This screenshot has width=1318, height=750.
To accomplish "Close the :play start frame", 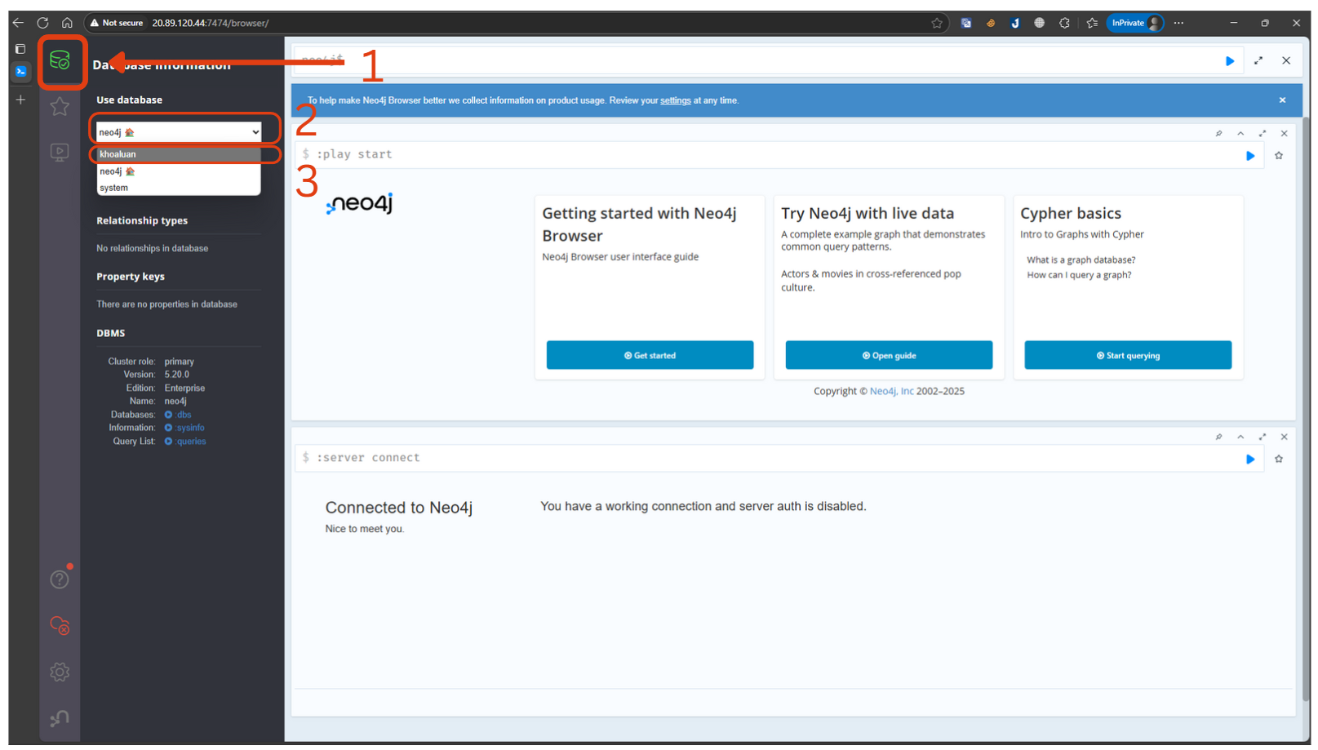I will coord(1284,133).
